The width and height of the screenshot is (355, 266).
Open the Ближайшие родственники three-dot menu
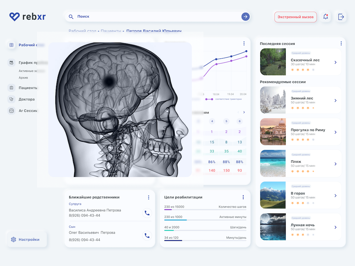pos(148,197)
